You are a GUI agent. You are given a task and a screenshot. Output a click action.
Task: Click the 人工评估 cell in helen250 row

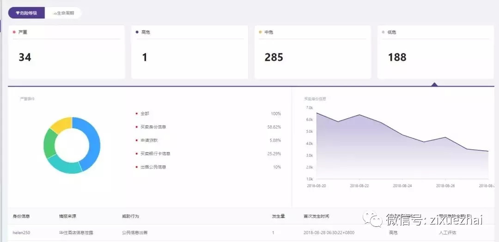447,233
